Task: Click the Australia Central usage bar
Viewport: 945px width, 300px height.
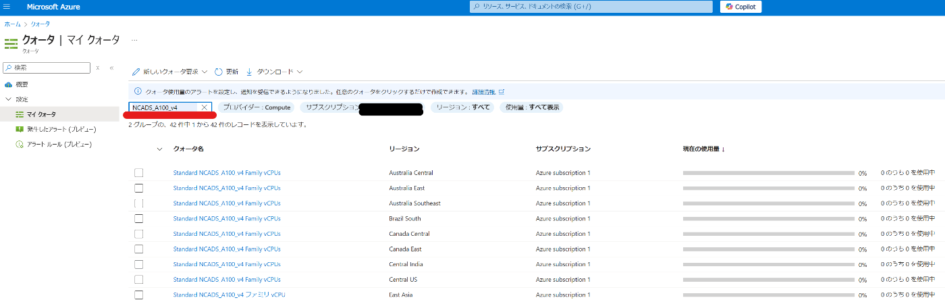Action: tap(768, 173)
